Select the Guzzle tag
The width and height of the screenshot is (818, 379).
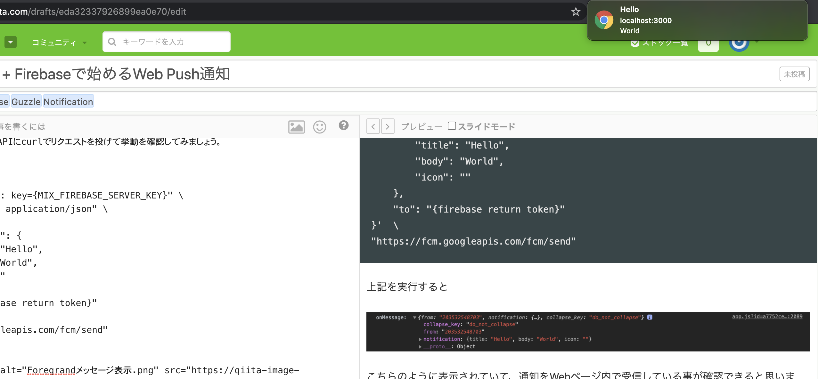(26, 101)
